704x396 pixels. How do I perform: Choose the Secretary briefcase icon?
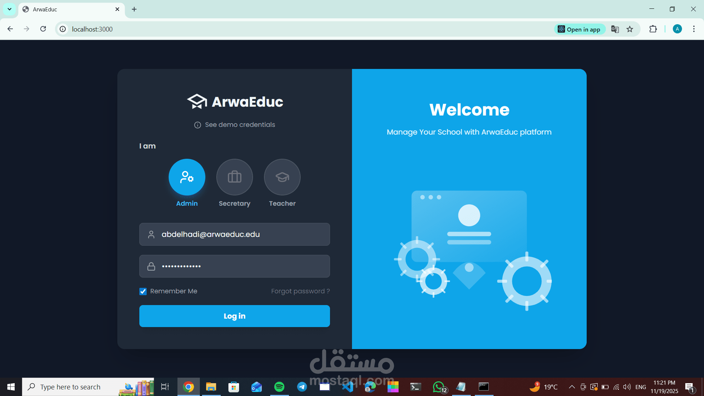[x=234, y=177]
